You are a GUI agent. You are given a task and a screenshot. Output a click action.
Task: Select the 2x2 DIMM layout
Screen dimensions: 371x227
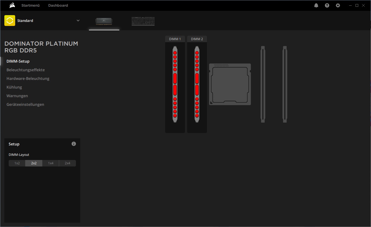(x=34, y=163)
